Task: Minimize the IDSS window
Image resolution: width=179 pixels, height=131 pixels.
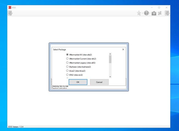Action: tap(152, 7)
